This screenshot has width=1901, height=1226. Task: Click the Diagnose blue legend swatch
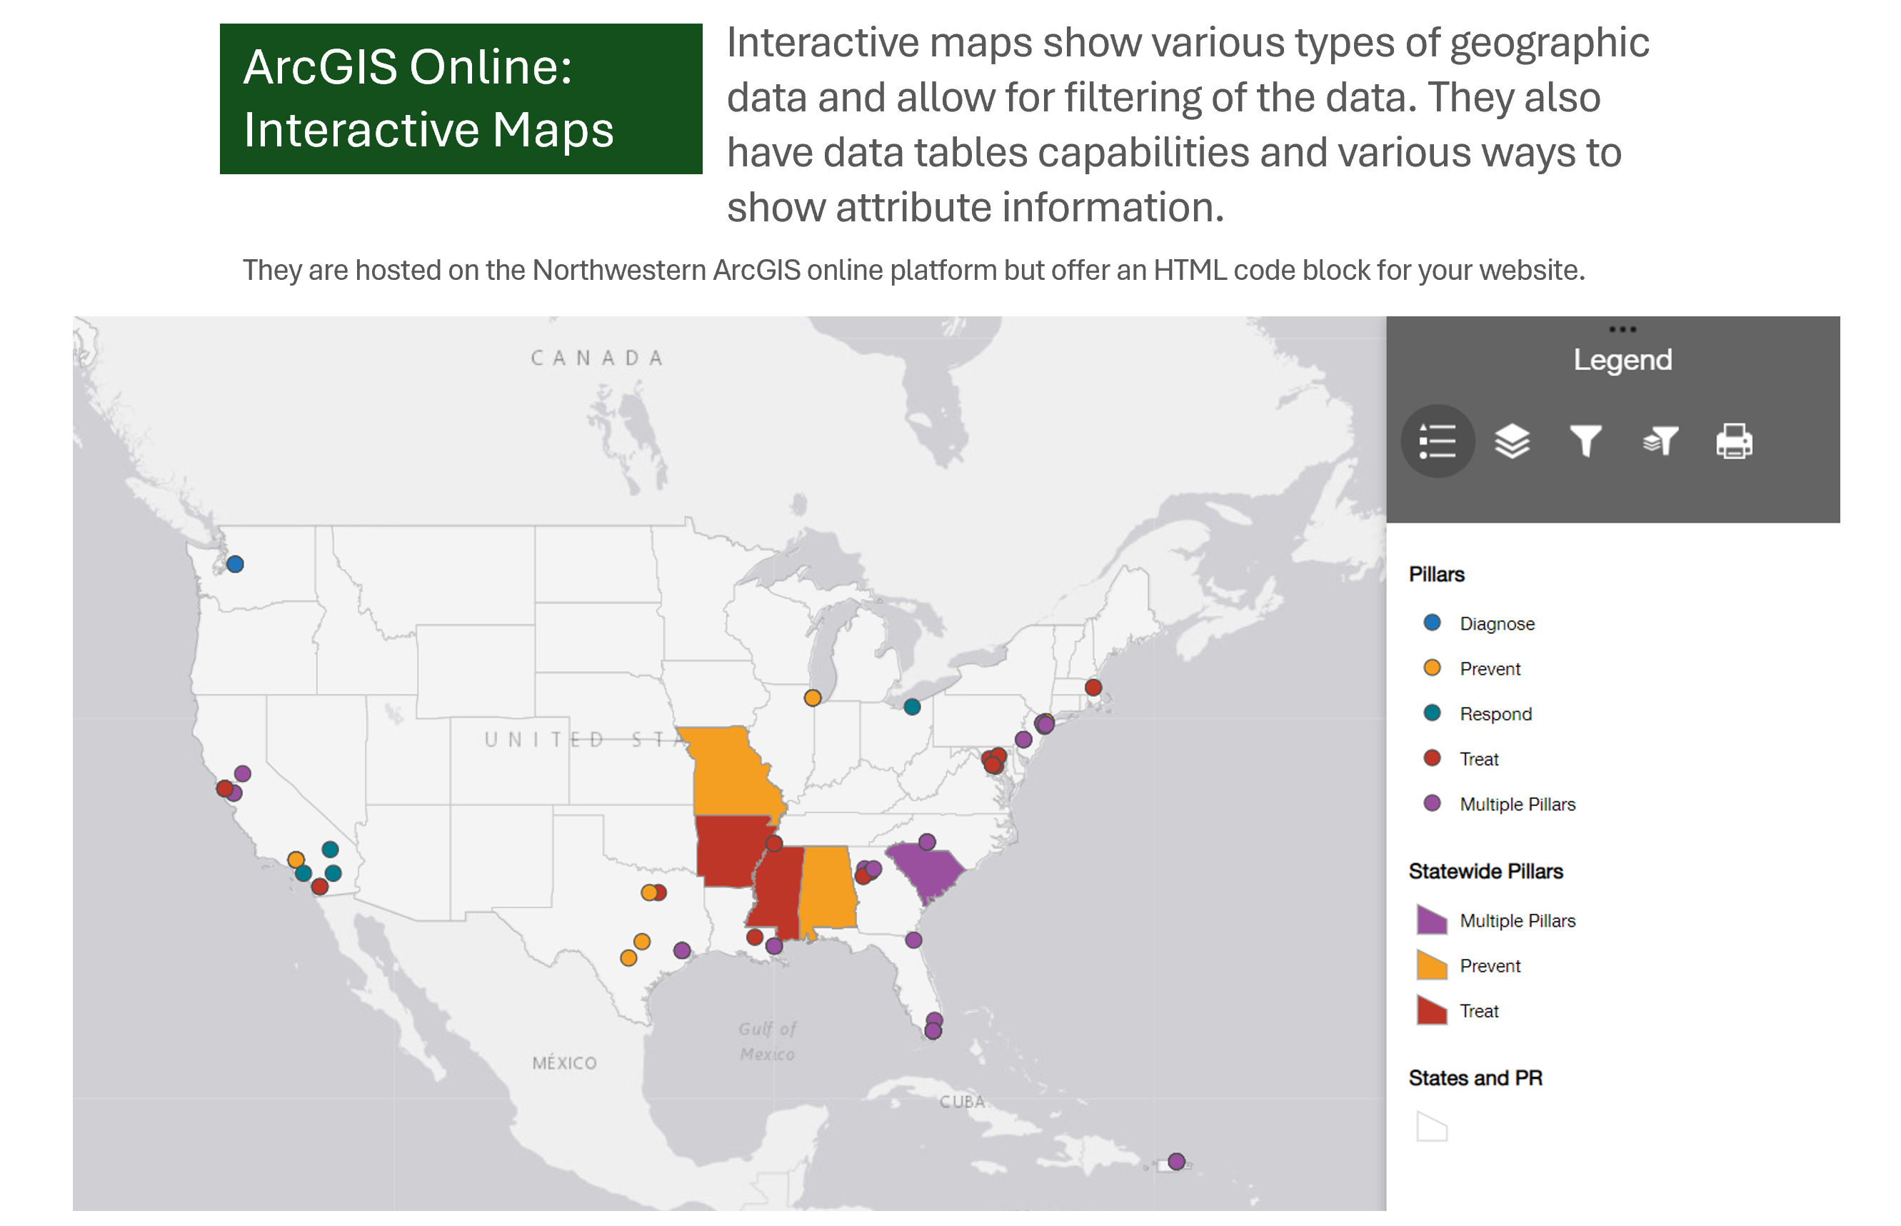tap(1431, 623)
